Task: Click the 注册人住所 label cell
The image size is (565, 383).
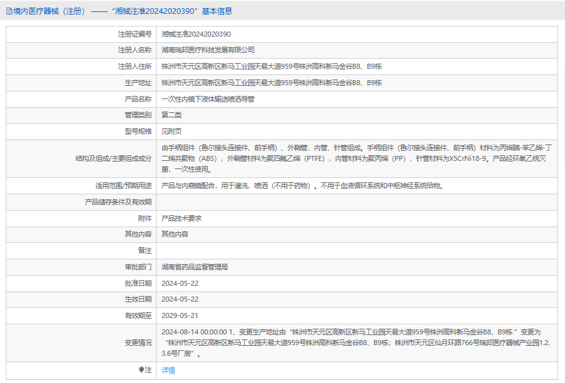Action: [x=81, y=67]
